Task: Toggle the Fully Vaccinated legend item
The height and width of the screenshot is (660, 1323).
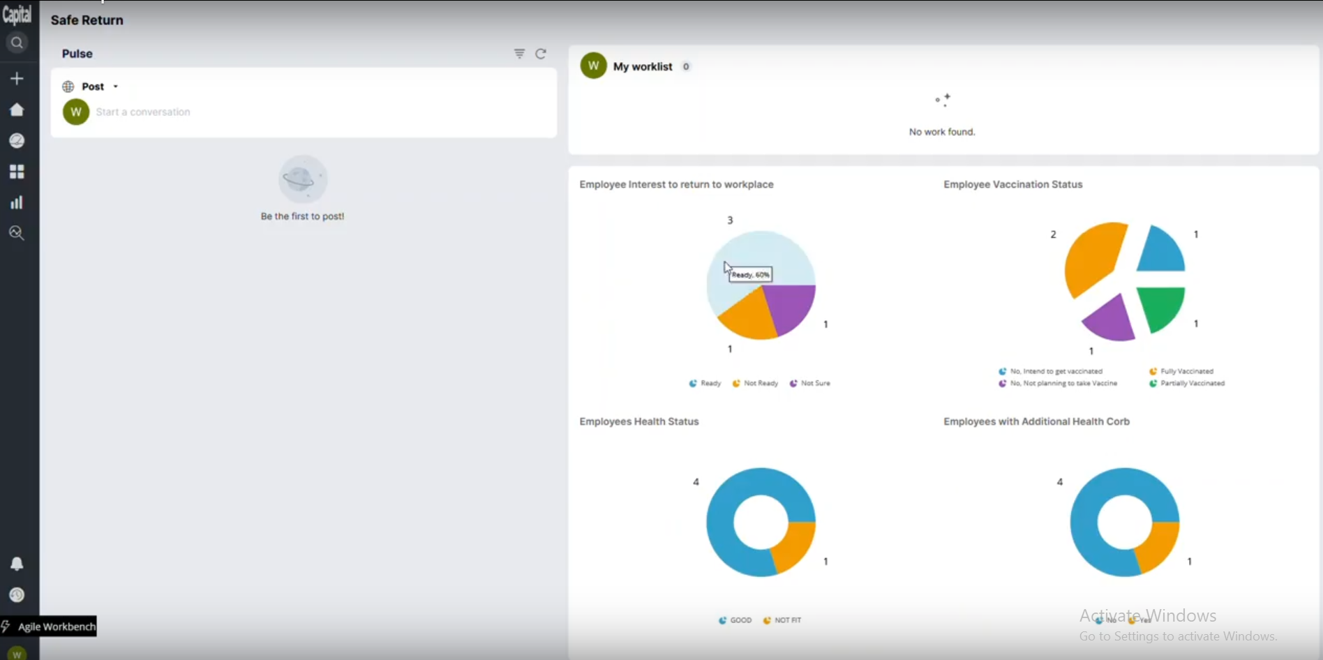Action: coord(1181,371)
